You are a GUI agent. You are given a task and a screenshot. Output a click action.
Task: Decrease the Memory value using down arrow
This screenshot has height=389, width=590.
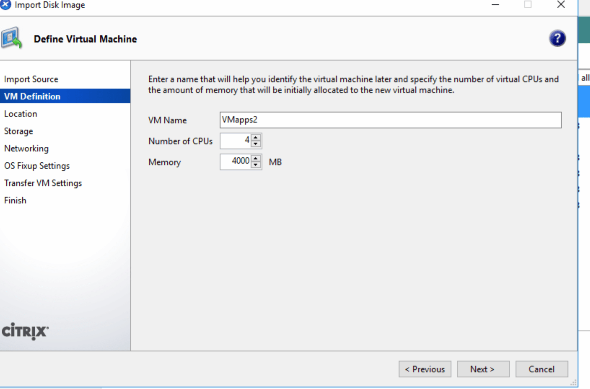[256, 165]
